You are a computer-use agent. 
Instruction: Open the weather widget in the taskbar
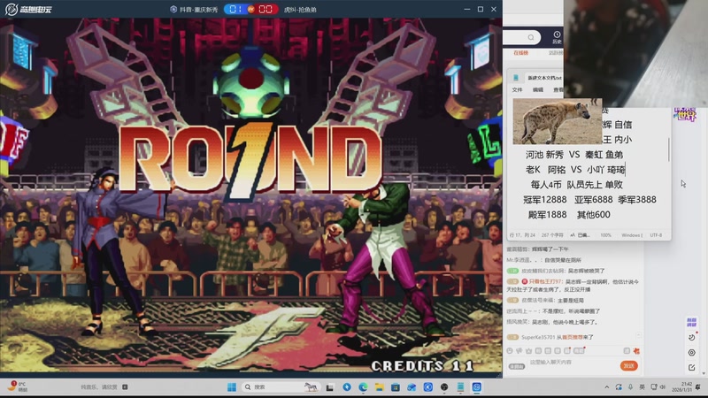tap(18, 387)
